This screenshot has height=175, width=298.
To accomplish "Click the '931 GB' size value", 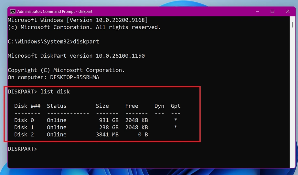I will (x=109, y=120).
